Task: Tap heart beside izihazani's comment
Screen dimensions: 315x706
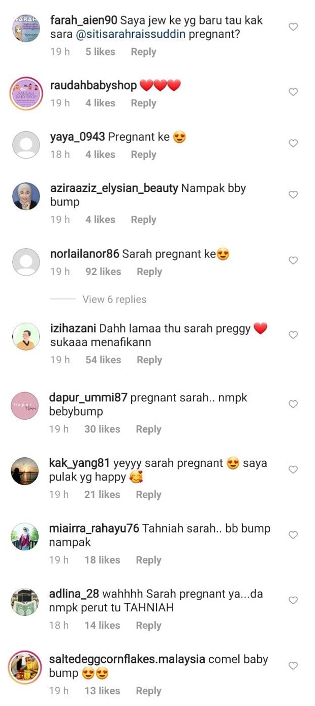Action: click(x=293, y=335)
